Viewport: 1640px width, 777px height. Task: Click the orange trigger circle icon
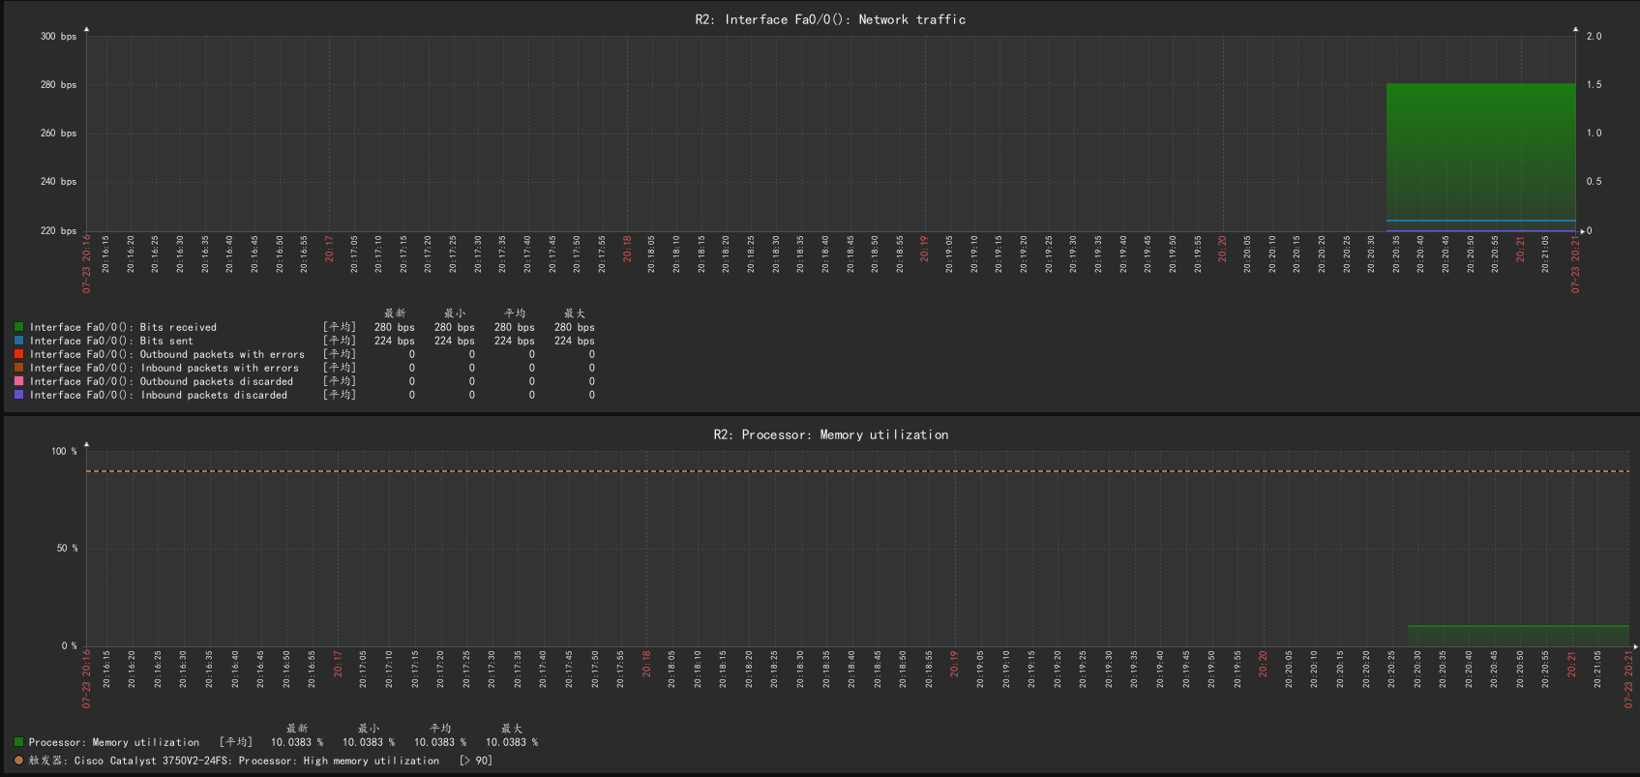[x=18, y=761]
